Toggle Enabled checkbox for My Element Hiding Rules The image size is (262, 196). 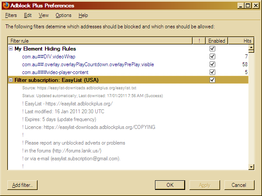[x=212, y=49]
